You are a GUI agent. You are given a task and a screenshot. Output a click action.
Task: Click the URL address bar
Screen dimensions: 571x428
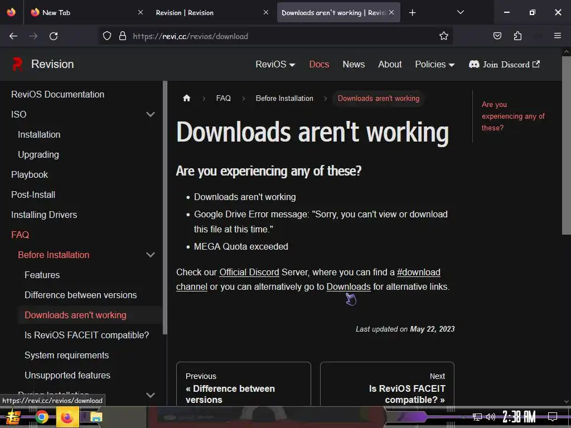click(x=277, y=36)
